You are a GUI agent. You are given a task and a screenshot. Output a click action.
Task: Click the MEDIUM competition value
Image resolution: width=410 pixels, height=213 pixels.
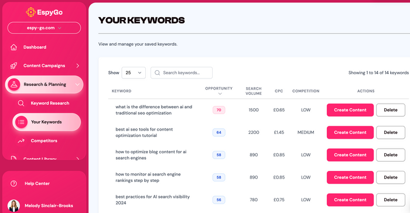pos(306,132)
